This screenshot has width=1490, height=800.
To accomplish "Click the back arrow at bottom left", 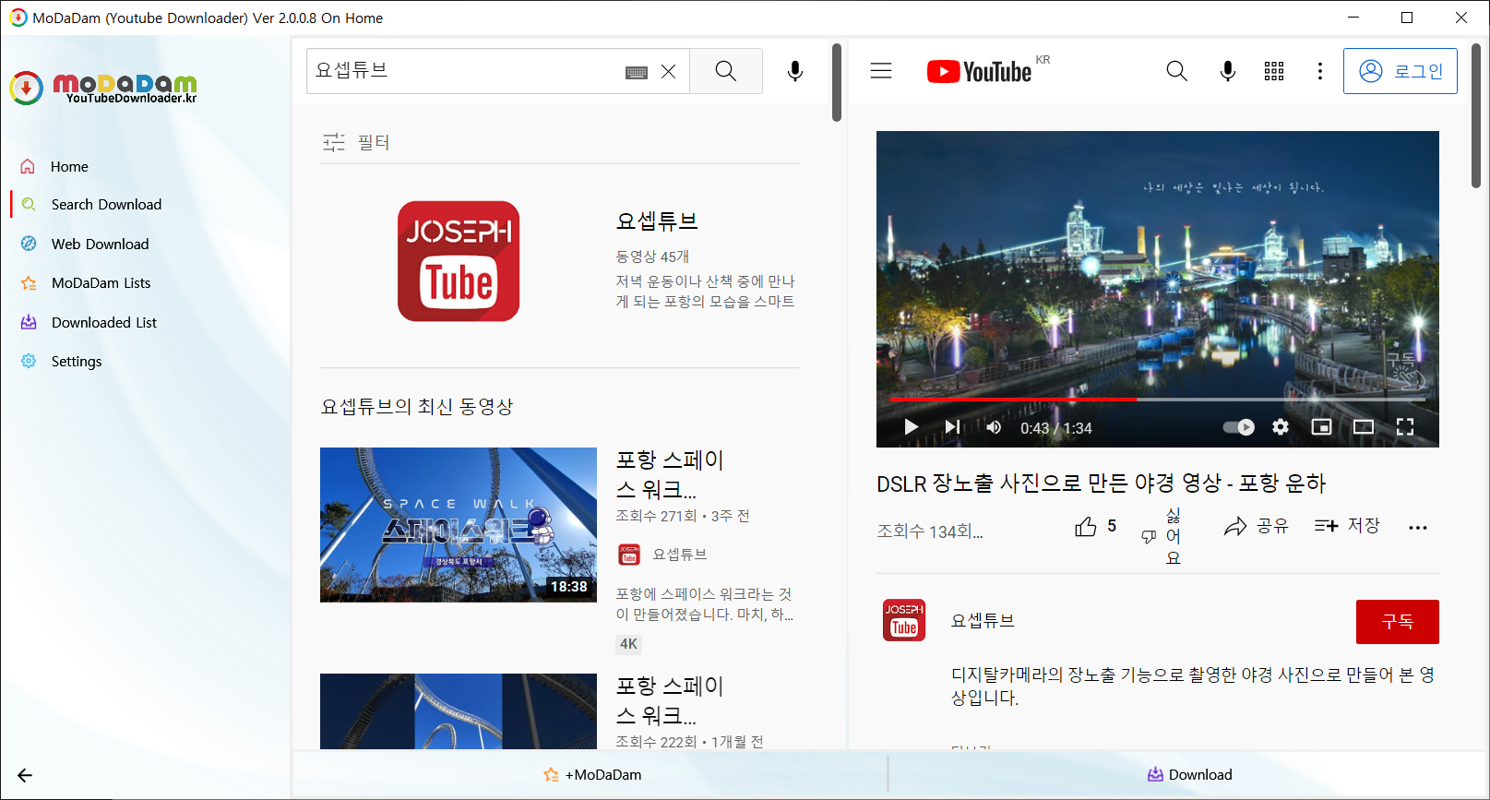I will point(25,776).
